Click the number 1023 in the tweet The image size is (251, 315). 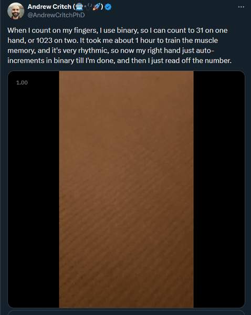click(x=44, y=40)
